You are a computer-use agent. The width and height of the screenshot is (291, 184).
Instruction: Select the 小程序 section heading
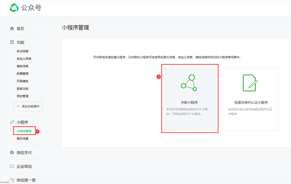click(22, 122)
